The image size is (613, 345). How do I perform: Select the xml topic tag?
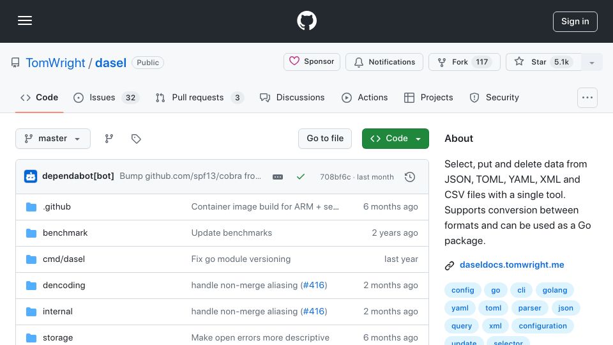click(496, 326)
